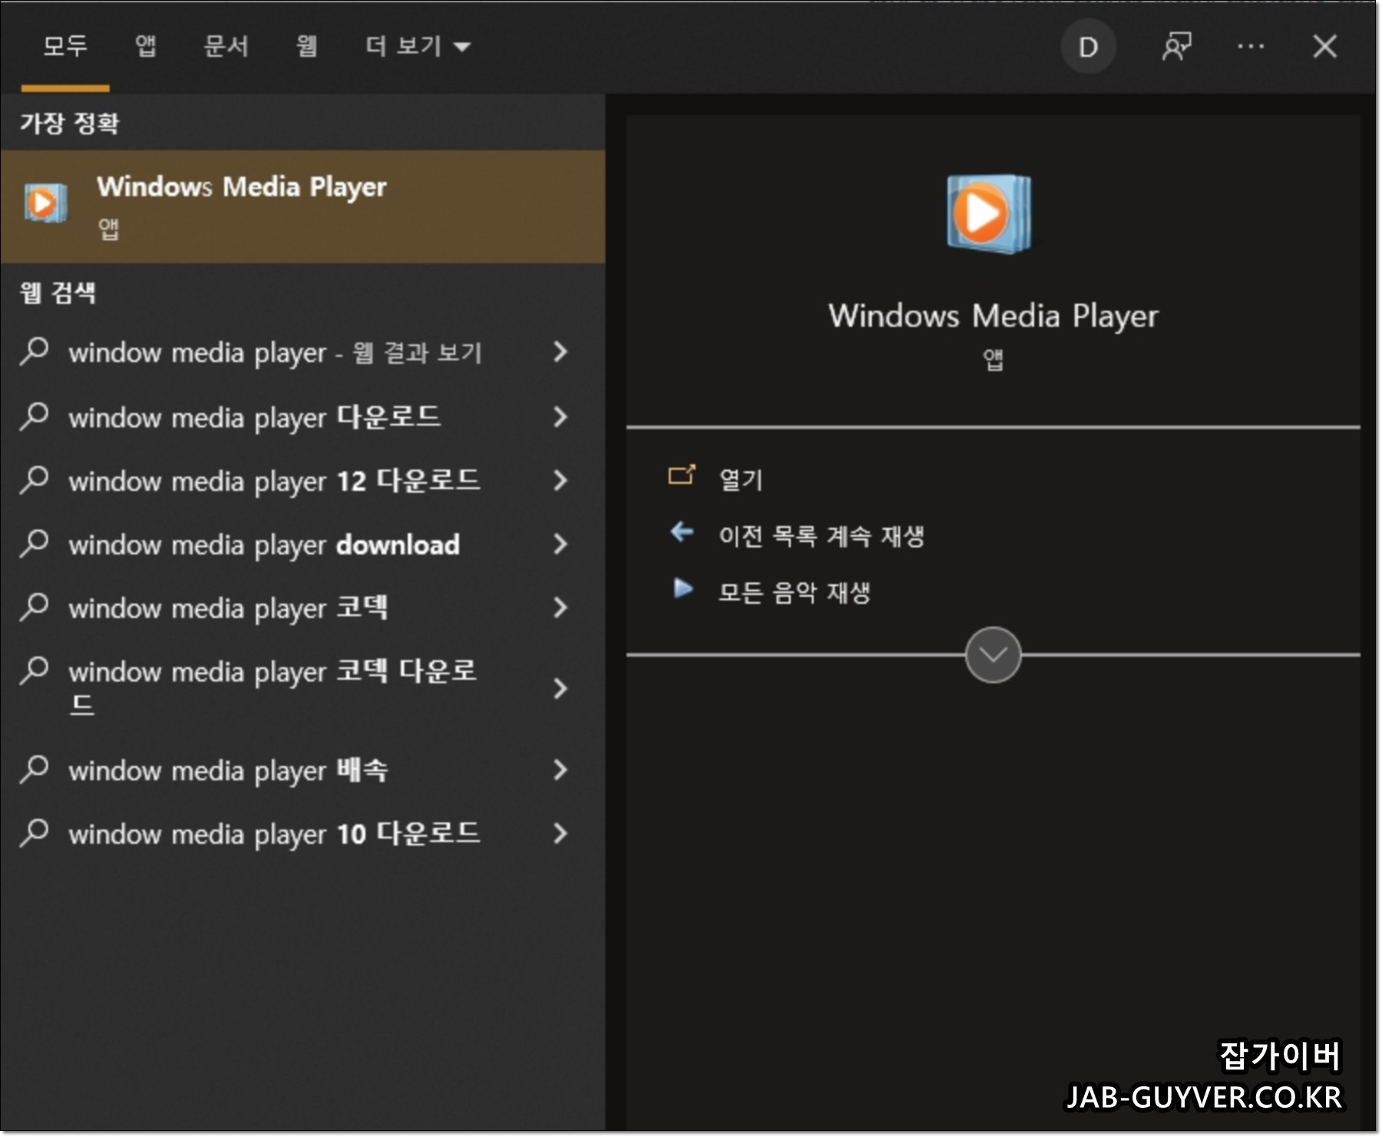Expand more actions with circular chevron

993,655
